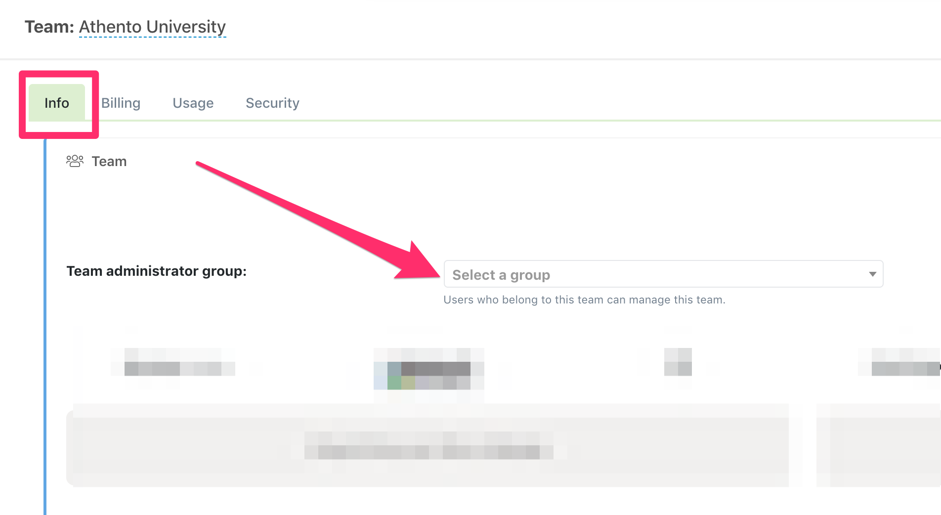Click the blurred text at upper far right

pos(904,368)
